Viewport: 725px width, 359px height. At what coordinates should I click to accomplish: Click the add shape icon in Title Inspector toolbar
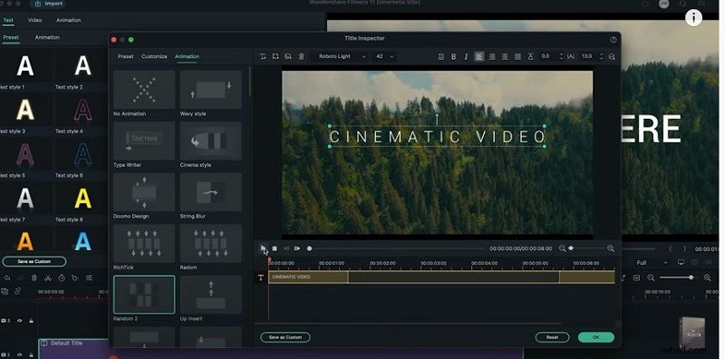tap(275, 56)
